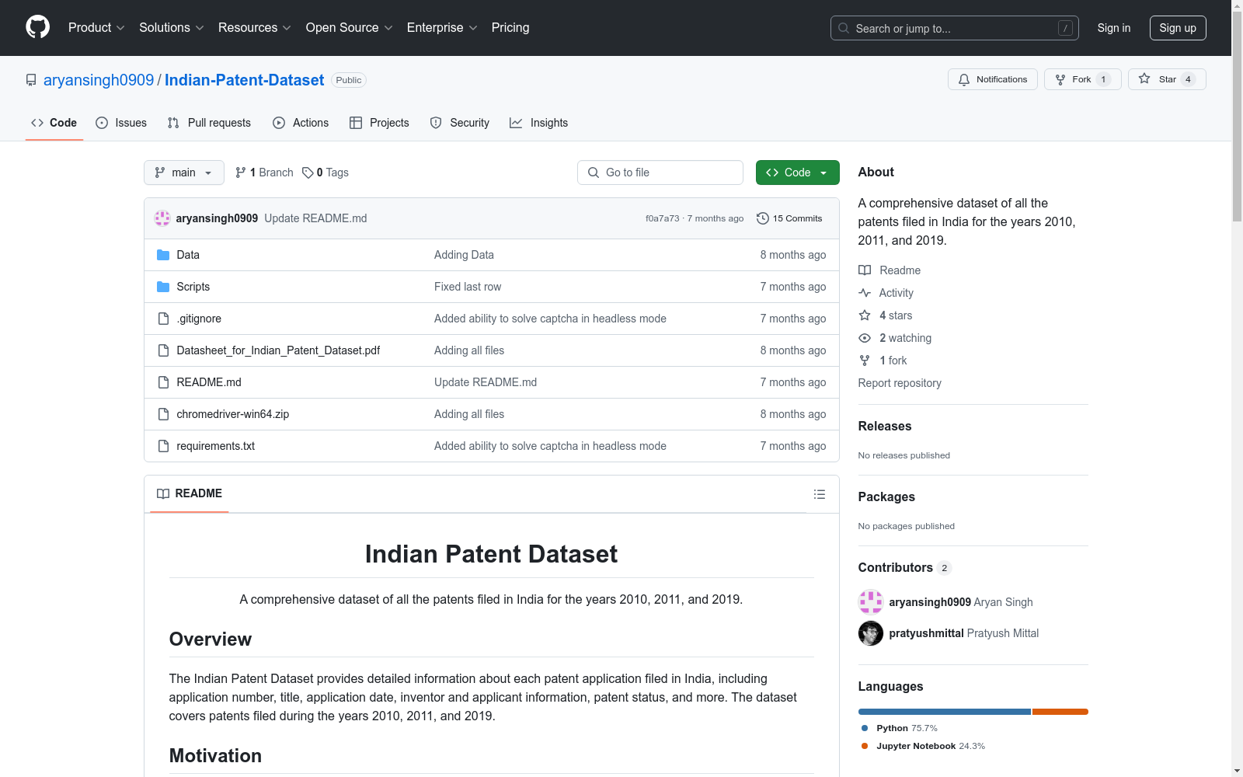This screenshot has height=777, width=1243.
Task: Click the Python language bar segment
Action: (945, 712)
